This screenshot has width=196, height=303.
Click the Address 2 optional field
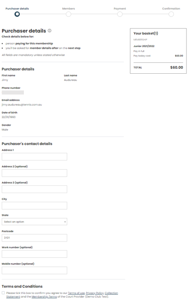(34, 173)
